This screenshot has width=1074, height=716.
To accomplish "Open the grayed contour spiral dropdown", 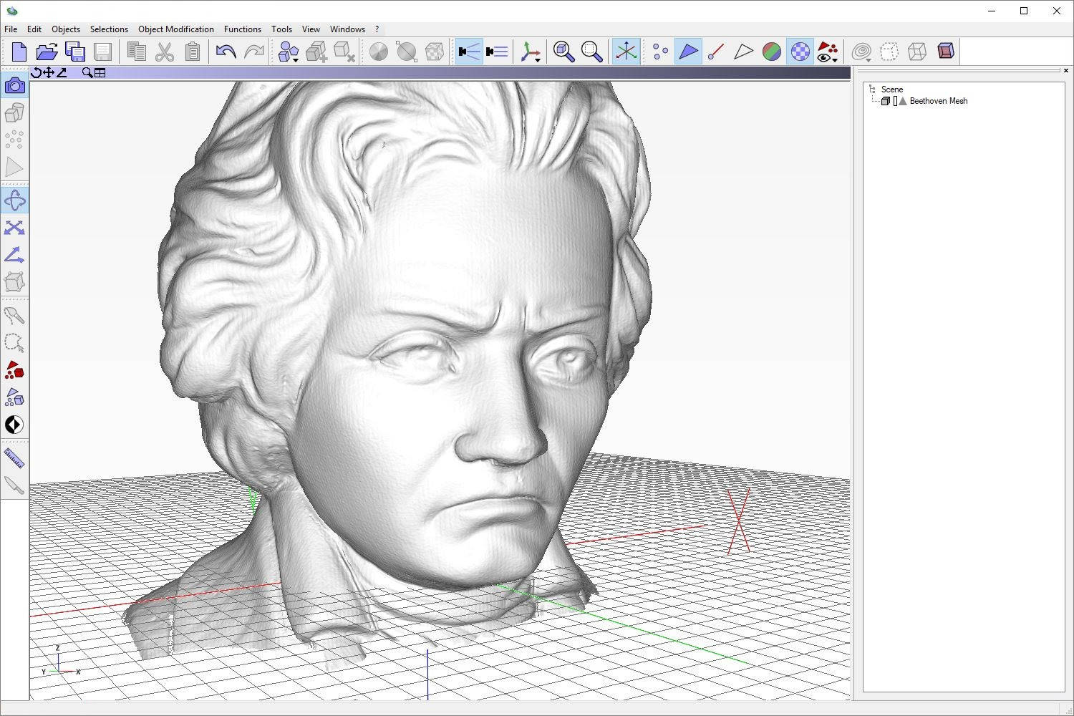I will click(x=862, y=52).
